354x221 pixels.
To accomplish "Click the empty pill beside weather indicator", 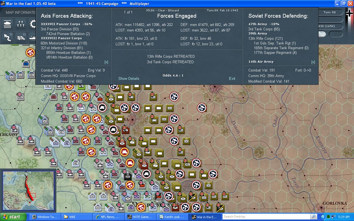I will [336, 34].
